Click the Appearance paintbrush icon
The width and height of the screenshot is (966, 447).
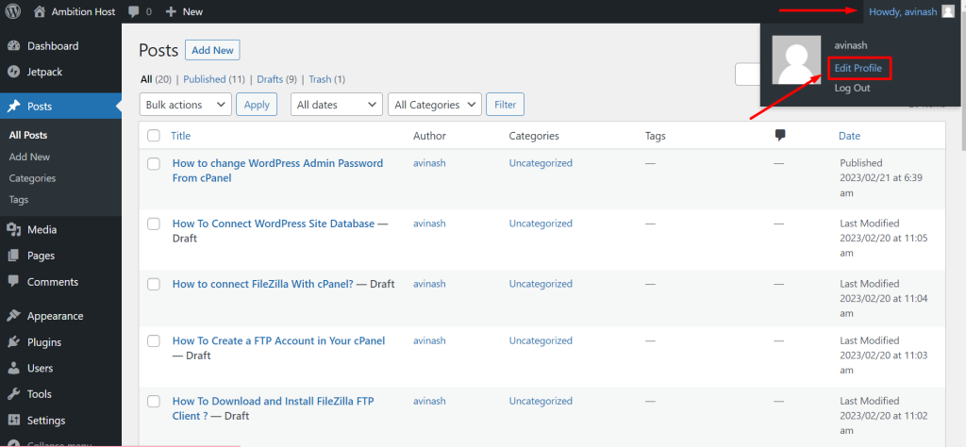pos(13,316)
